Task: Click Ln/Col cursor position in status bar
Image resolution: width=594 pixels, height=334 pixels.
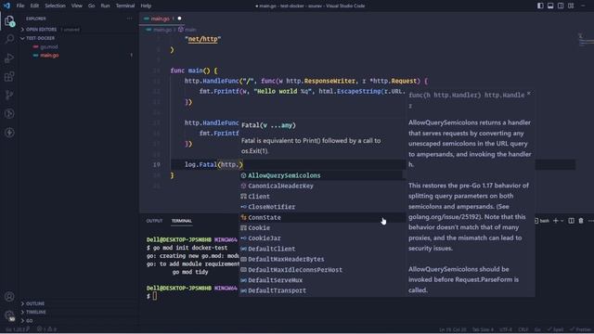Action: (x=453, y=329)
